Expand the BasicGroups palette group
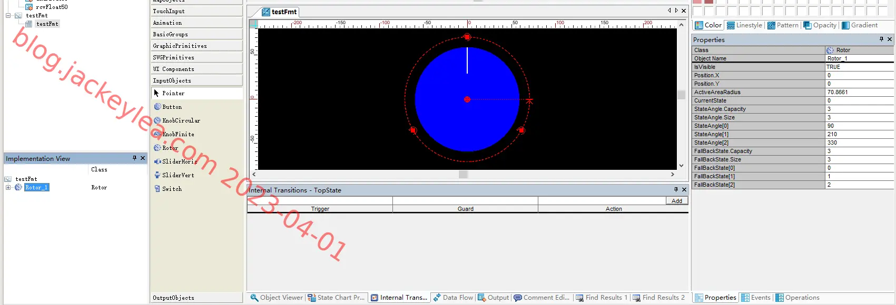Viewport: 896px width, 305px height. point(196,34)
